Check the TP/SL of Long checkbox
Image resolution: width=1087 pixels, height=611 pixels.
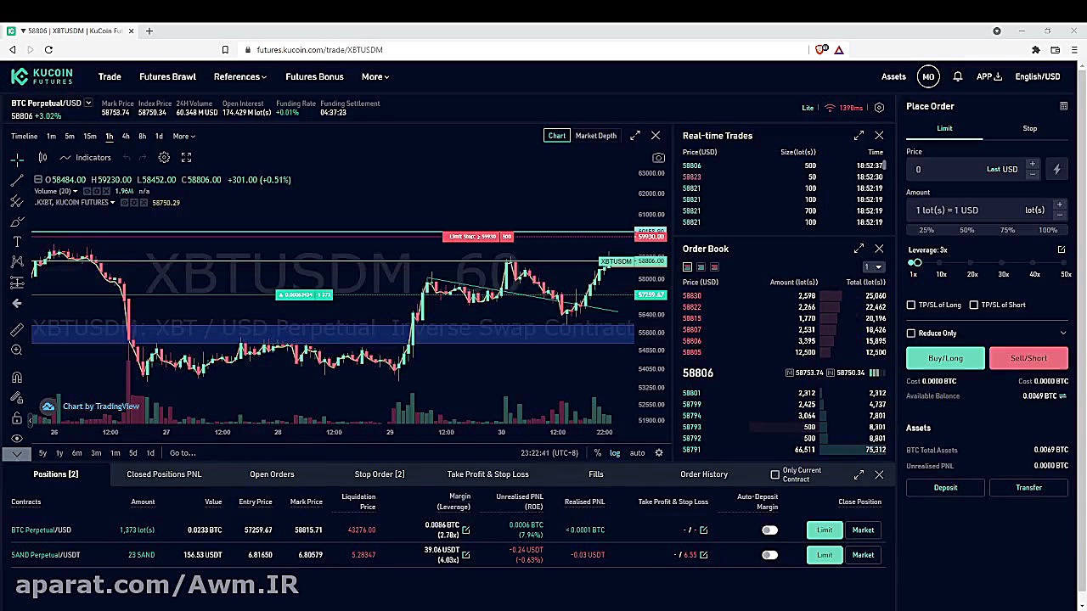click(911, 305)
